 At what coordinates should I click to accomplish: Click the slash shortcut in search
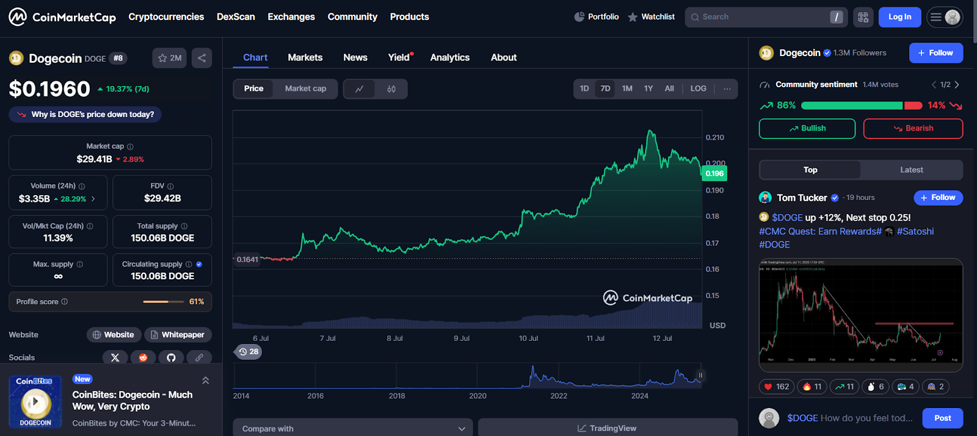click(837, 17)
